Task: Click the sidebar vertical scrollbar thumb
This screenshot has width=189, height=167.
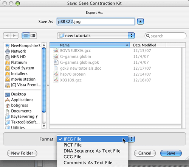Action: click(x=44, y=80)
